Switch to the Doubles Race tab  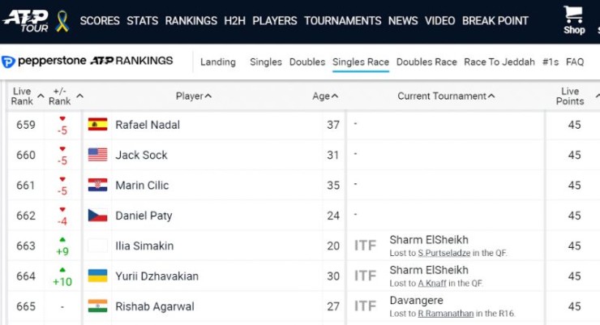click(426, 62)
